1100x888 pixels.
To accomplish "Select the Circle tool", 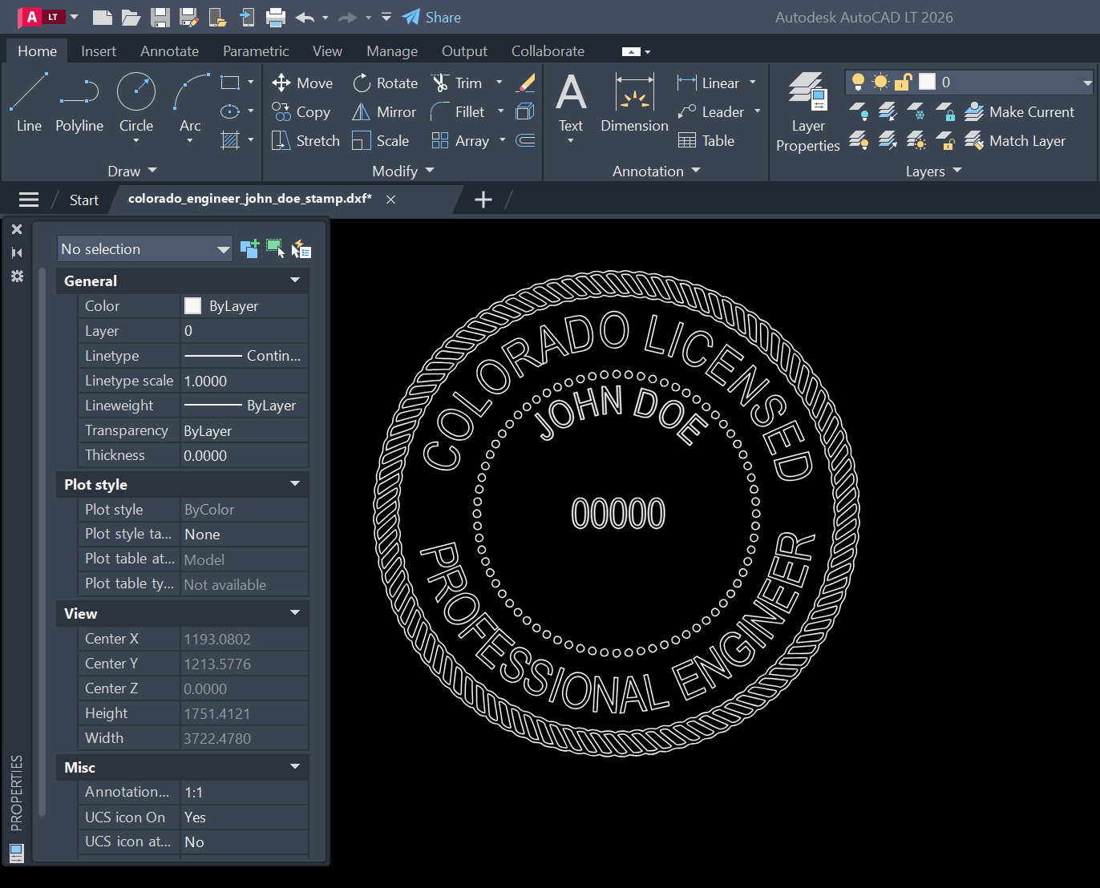I will tap(136, 103).
